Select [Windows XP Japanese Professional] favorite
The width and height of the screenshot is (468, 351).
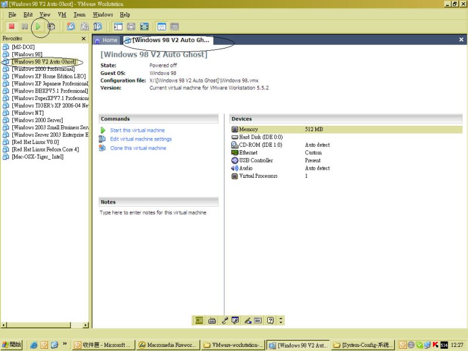click(x=50, y=84)
